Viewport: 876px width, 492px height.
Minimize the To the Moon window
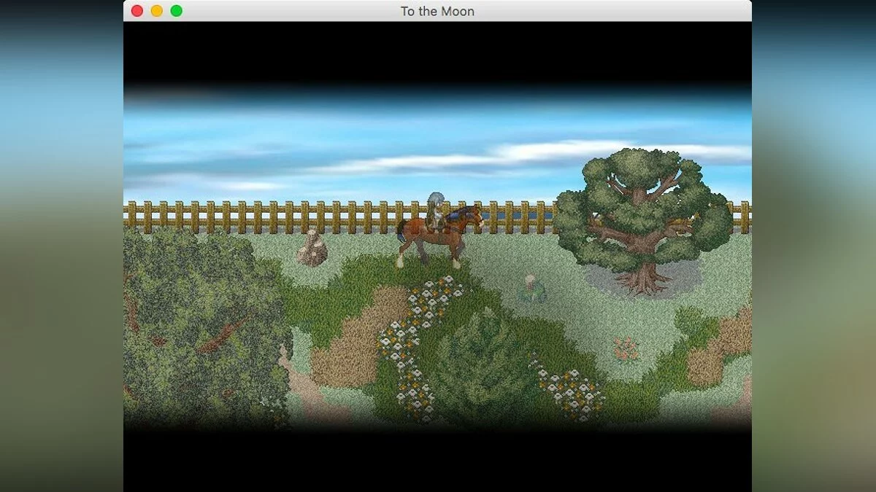click(x=157, y=11)
